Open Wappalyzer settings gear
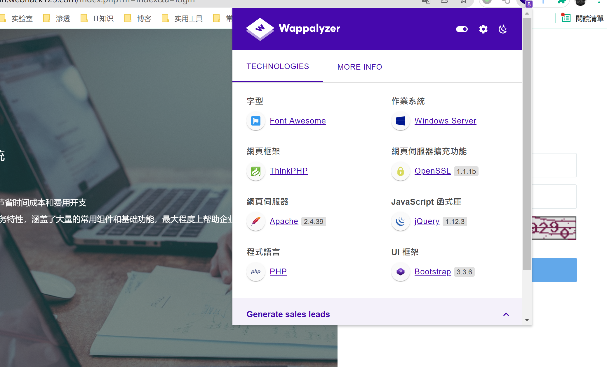The height and width of the screenshot is (367, 607). 483,29
